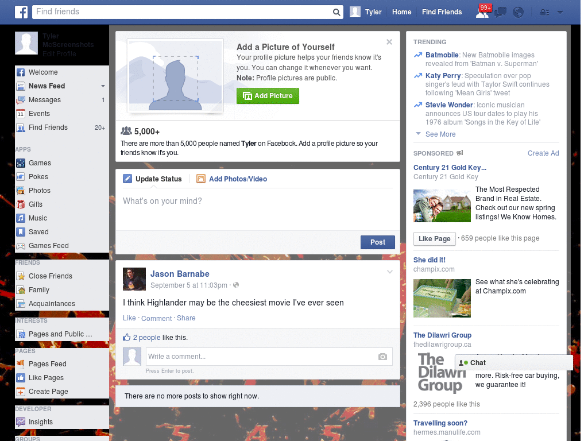Open the account menu arrow in top bar

(x=560, y=13)
